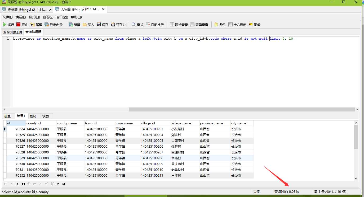Show the 十六进制 hex pane

237,25
